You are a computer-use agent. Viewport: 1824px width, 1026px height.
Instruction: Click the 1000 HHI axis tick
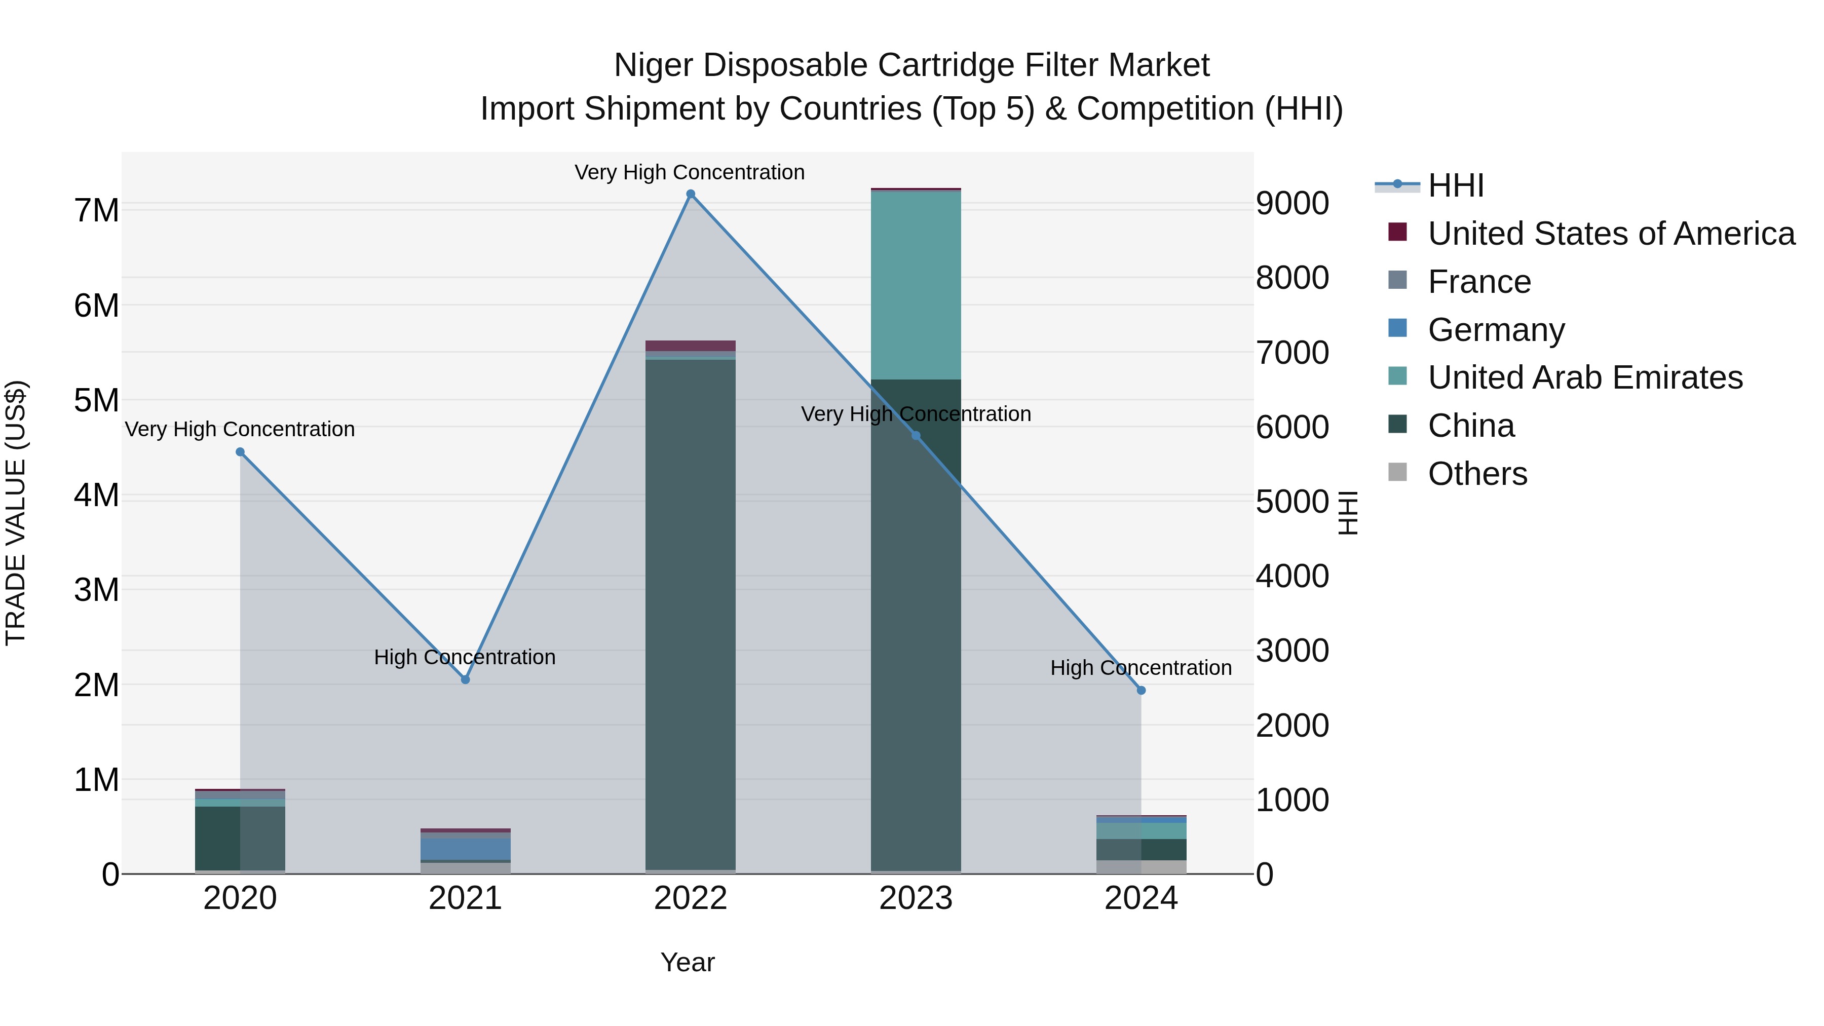coord(1292,800)
